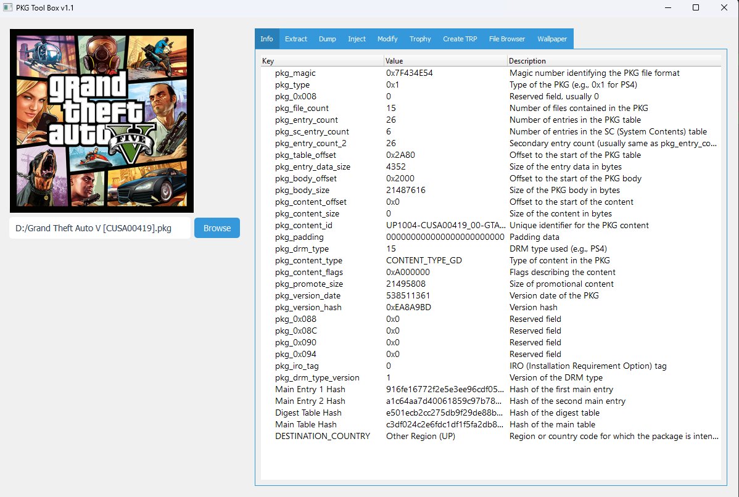Select the pkg_body_offset row

pyautogui.click(x=490, y=179)
